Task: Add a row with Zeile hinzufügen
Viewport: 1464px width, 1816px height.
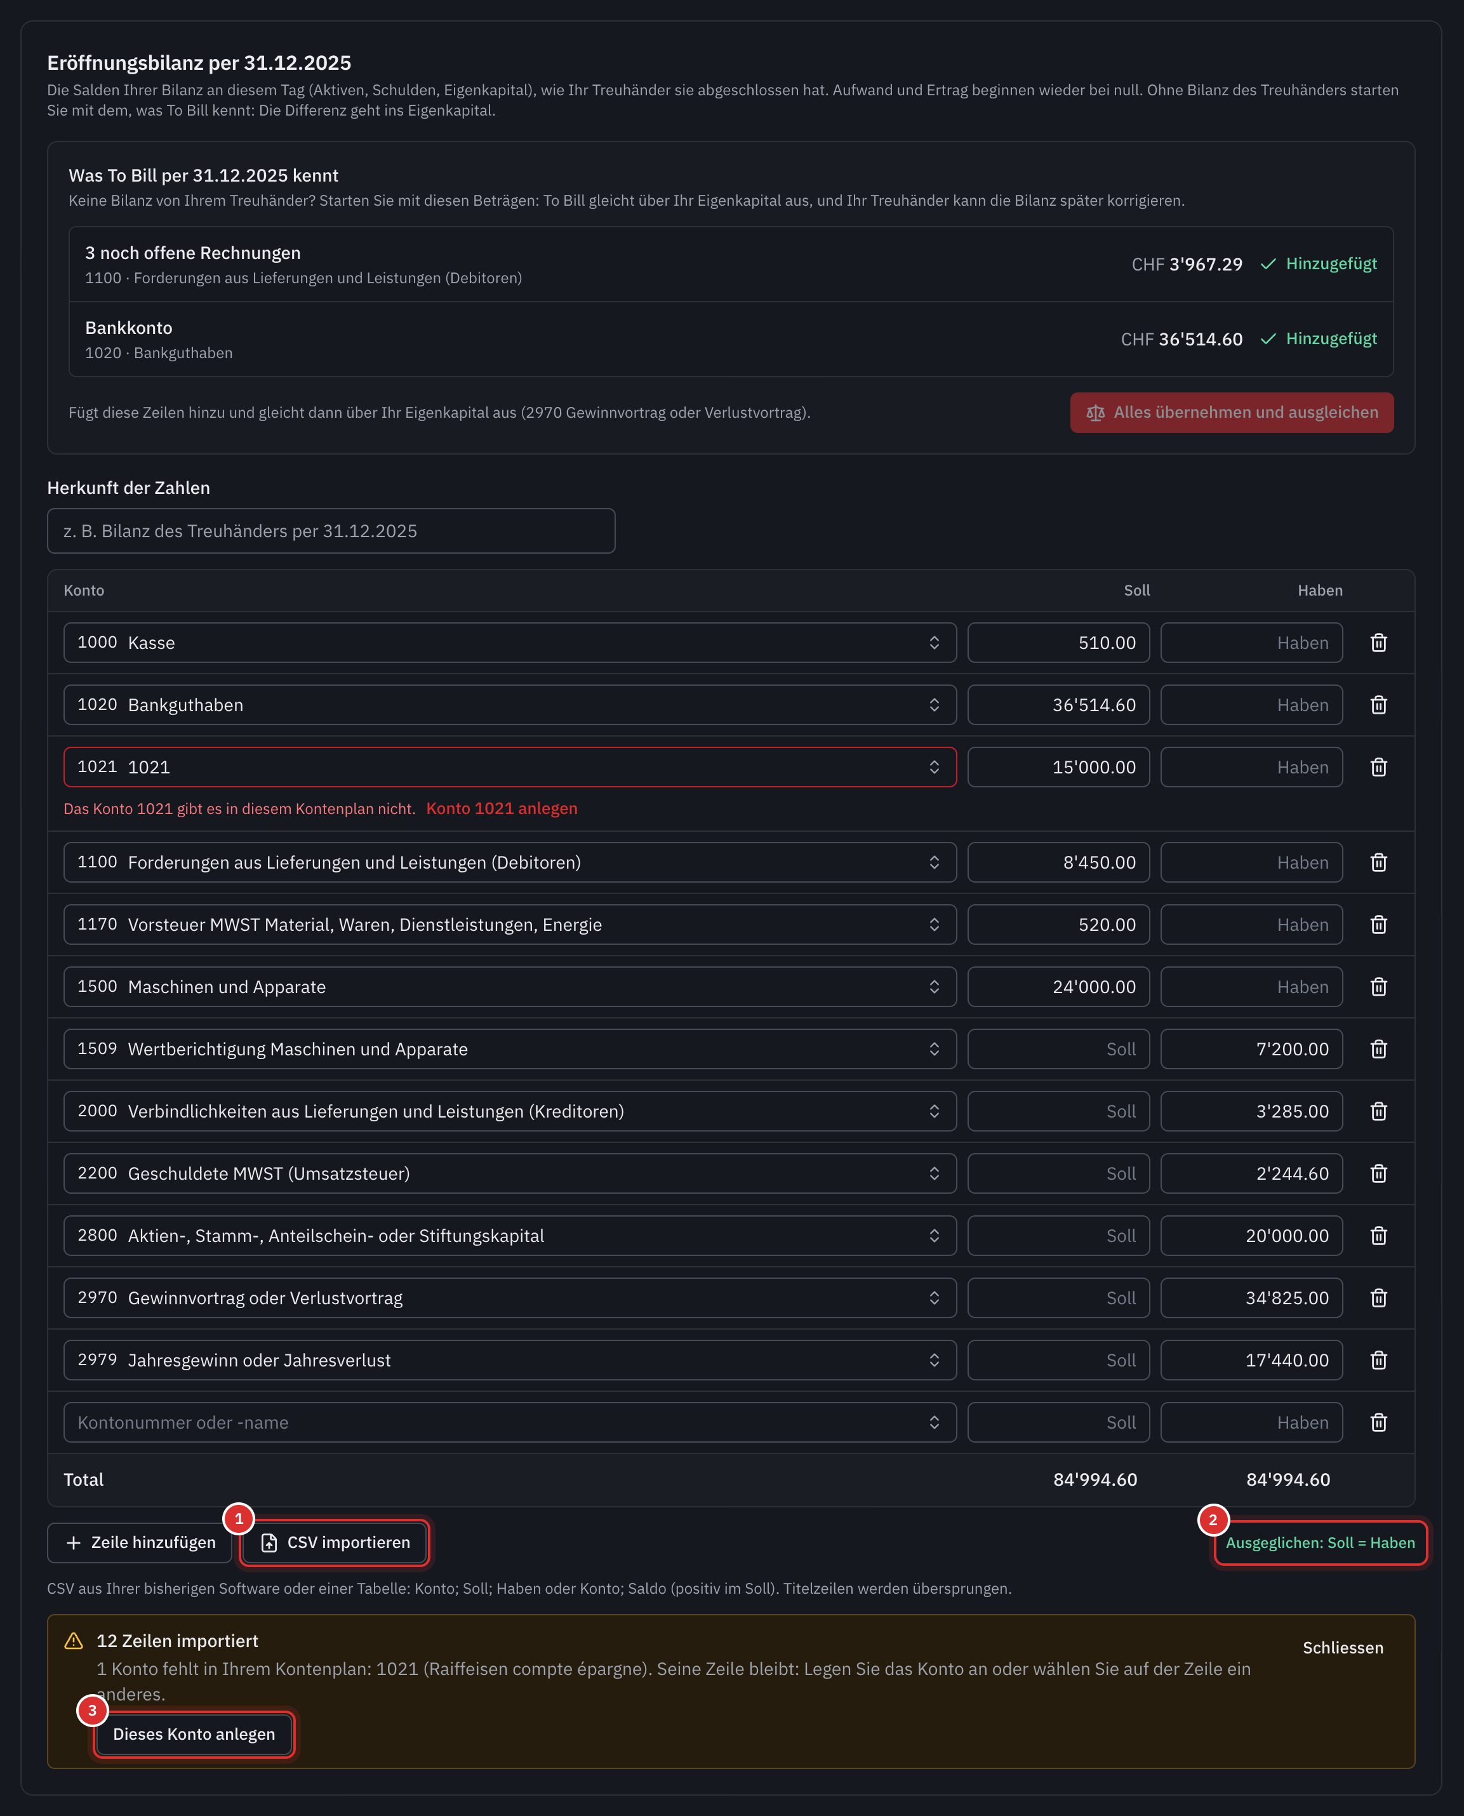Action: [x=140, y=1543]
